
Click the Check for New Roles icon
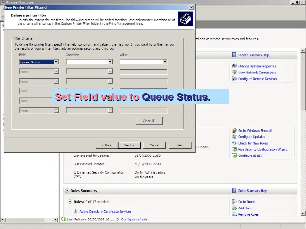tap(234, 143)
